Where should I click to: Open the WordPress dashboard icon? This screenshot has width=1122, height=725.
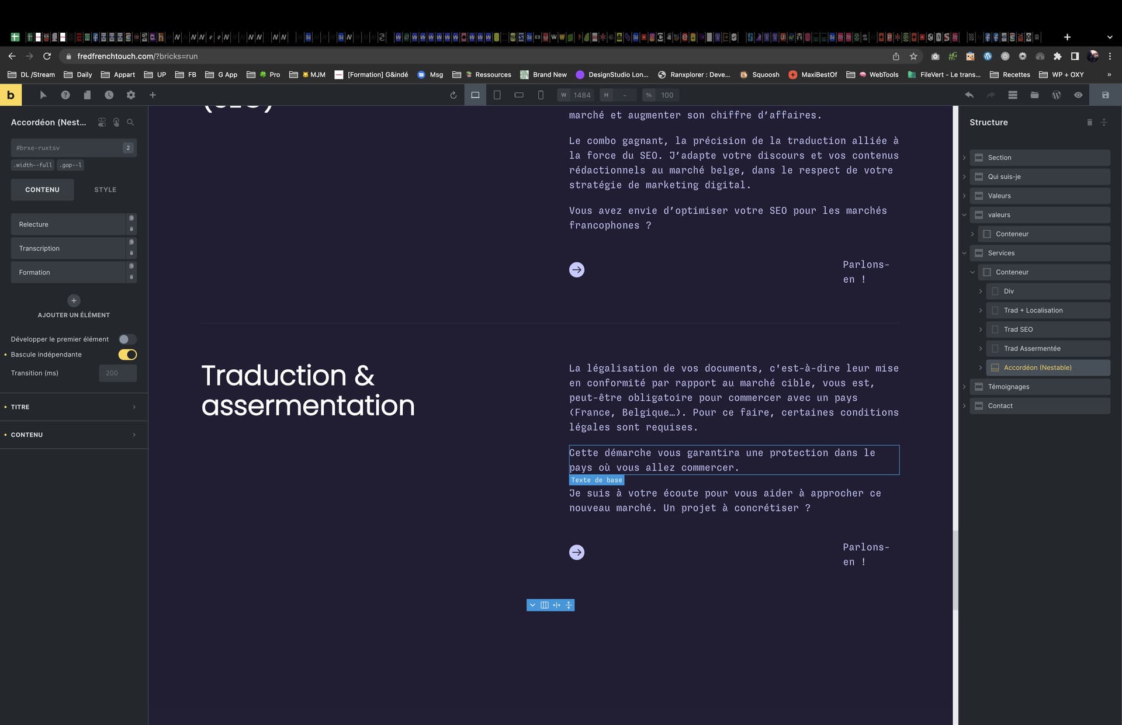point(1057,95)
